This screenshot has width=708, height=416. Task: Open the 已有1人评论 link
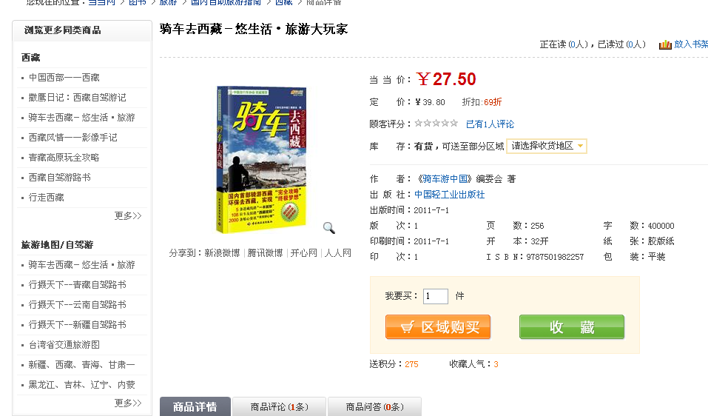(x=490, y=124)
